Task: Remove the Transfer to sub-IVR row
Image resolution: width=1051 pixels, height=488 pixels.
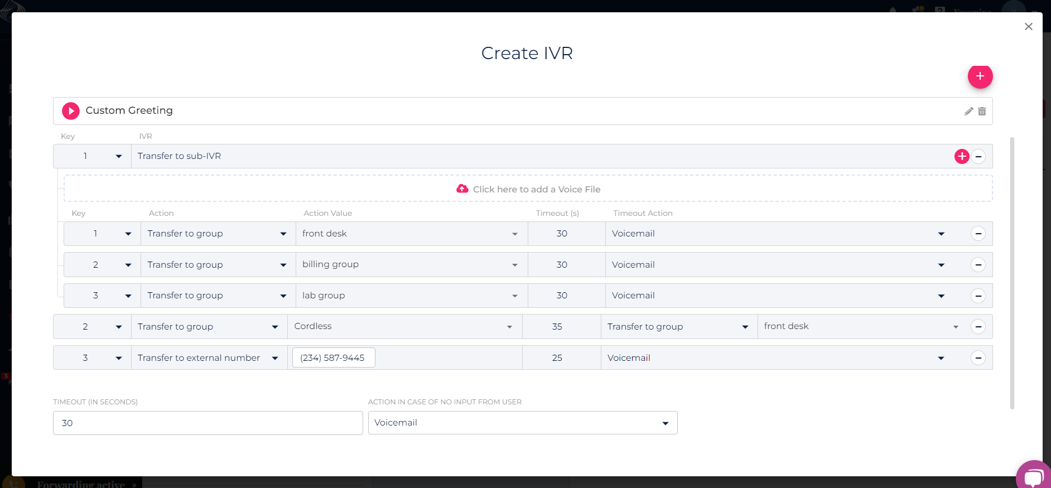Action: click(x=978, y=157)
